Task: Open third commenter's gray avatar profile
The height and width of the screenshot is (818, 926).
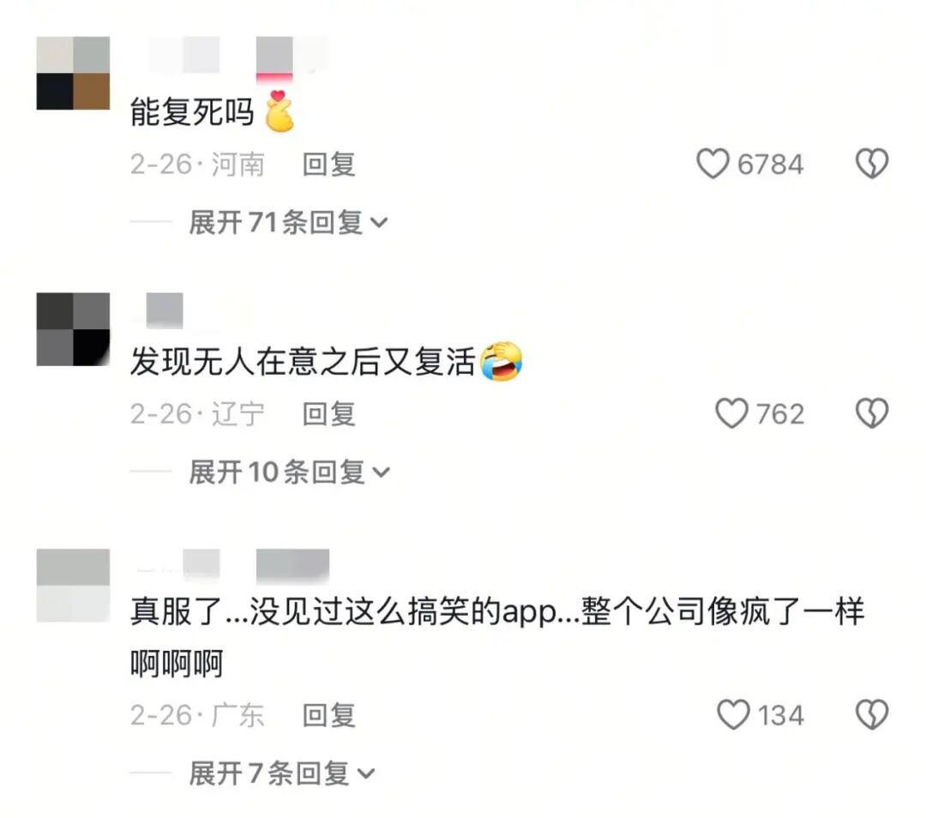Action: click(73, 586)
